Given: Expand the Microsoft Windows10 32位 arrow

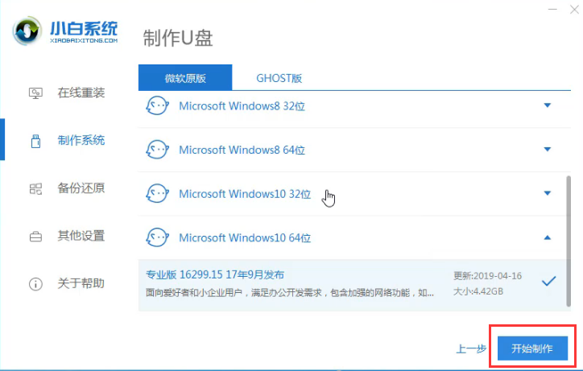Looking at the screenshot, I should [548, 194].
